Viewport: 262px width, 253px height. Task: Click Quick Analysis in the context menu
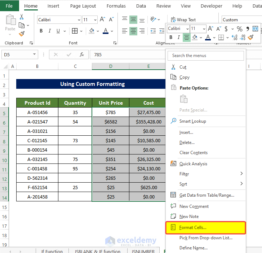coord(193,164)
